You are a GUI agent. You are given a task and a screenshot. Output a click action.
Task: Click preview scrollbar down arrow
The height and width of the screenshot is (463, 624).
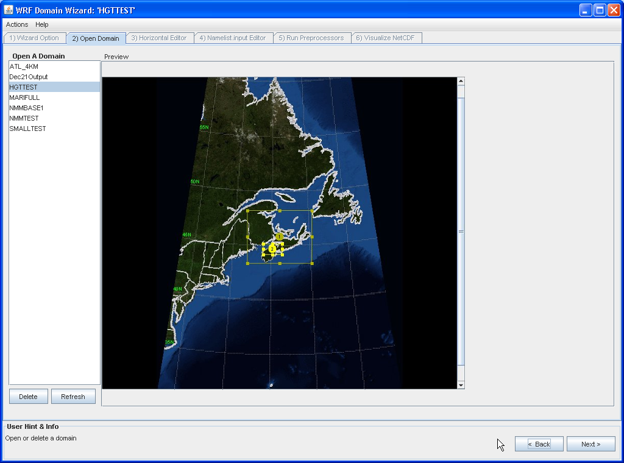point(461,384)
